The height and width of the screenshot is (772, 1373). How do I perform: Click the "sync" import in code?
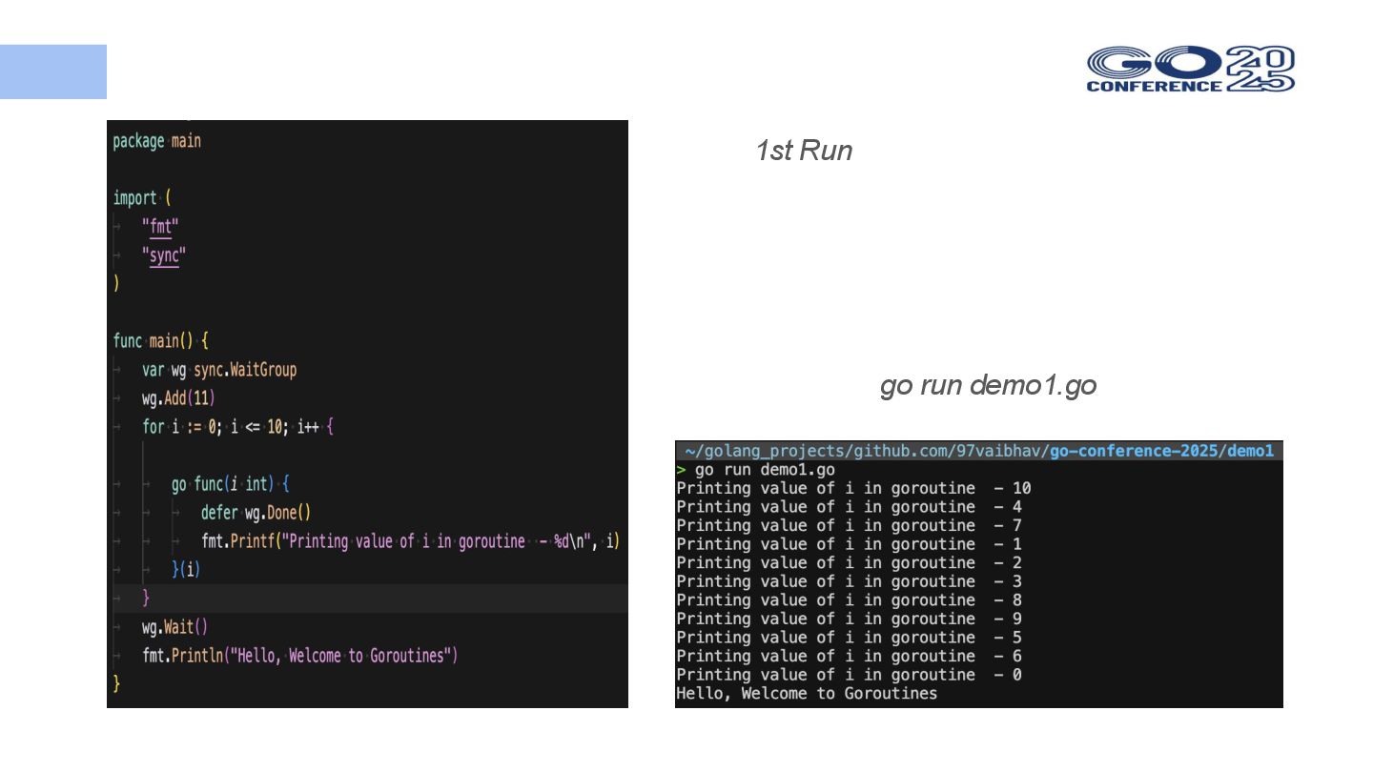164,255
